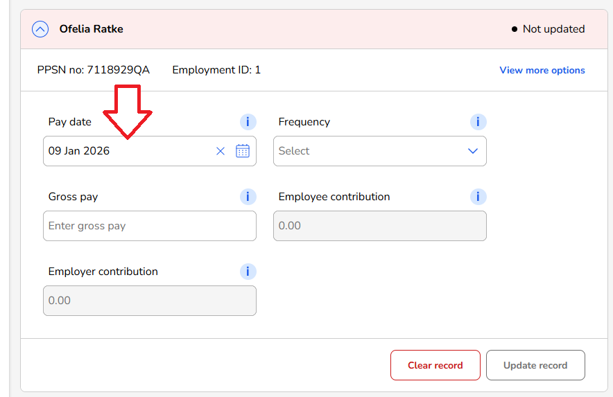This screenshot has width=613, height=397.
Task: Click the Employee contribution info icon
Action: pos(478,197)
